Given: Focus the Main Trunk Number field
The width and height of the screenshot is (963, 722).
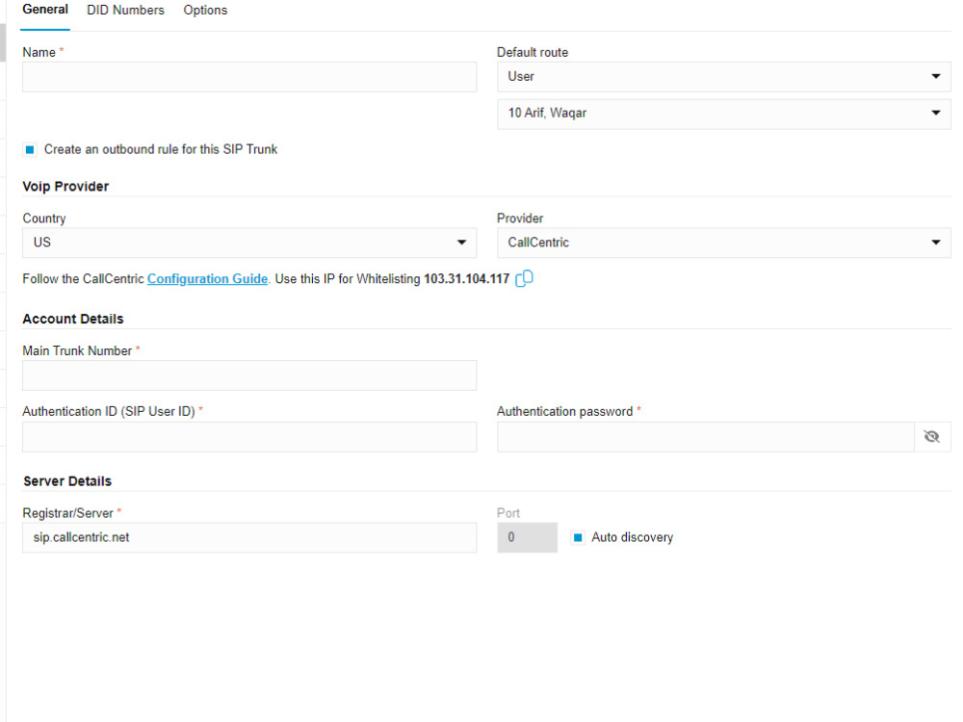Looking at the screenshot, I should click(x=249, y=375).
